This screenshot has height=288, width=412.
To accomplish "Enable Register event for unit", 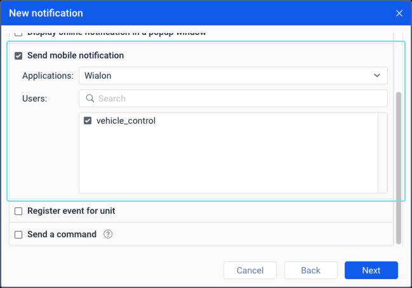I will click(x=18, y=211).
